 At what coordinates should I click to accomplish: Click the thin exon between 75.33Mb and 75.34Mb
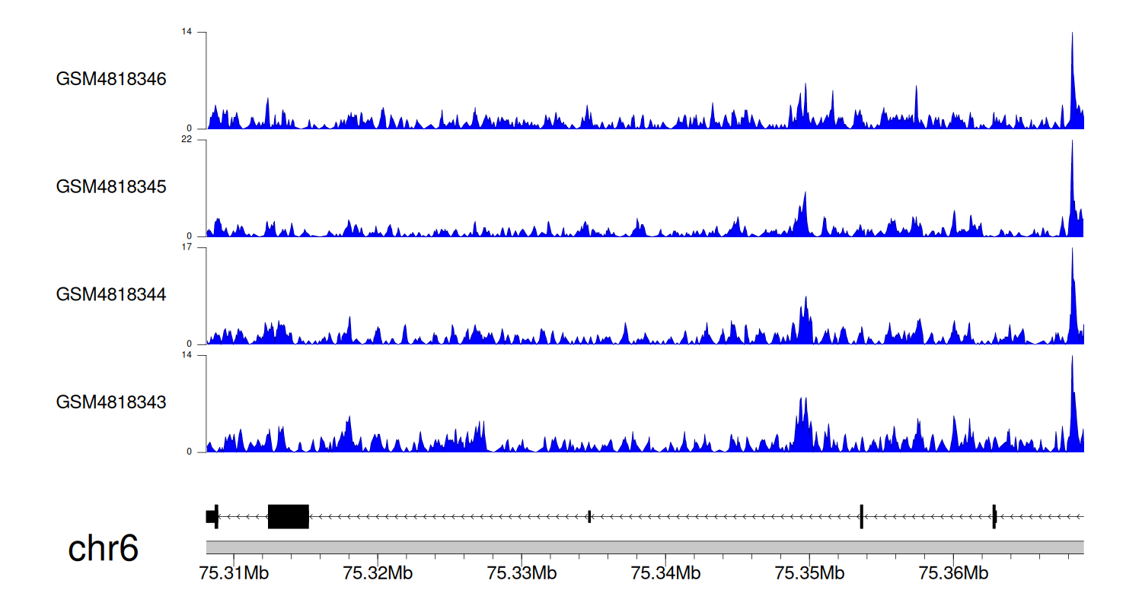click(x=589, y=517)
